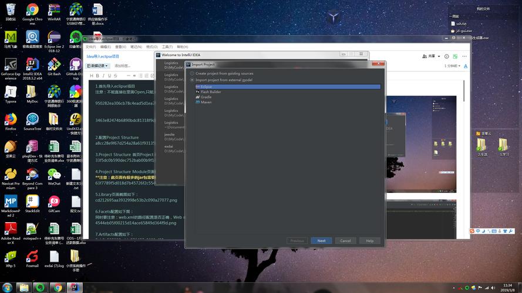Open MyDoc folder desktop icon
Image resolution: width=522 pixels, height=293 pixels.
click(x=32, y=95)
